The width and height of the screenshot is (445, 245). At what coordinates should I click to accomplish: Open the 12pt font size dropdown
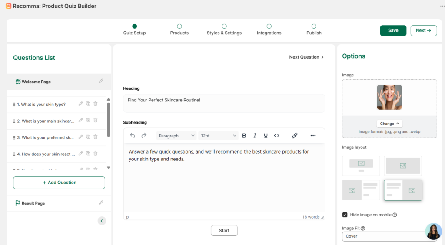coord(218,136)
